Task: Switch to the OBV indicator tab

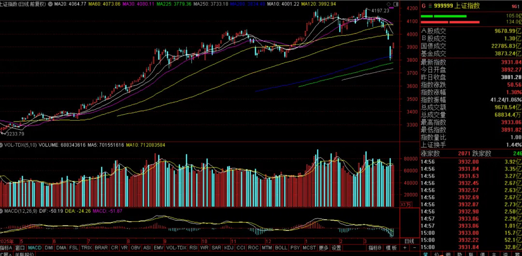Action: [135, 248]
